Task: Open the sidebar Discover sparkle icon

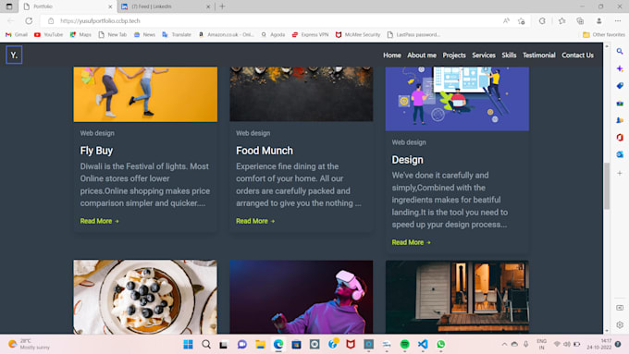Action: pyautogui.click(x=620, y=68)
